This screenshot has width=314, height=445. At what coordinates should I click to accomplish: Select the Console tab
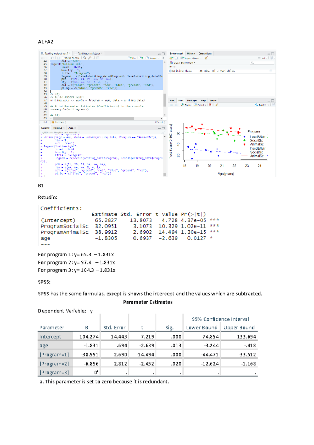point(45,128)
